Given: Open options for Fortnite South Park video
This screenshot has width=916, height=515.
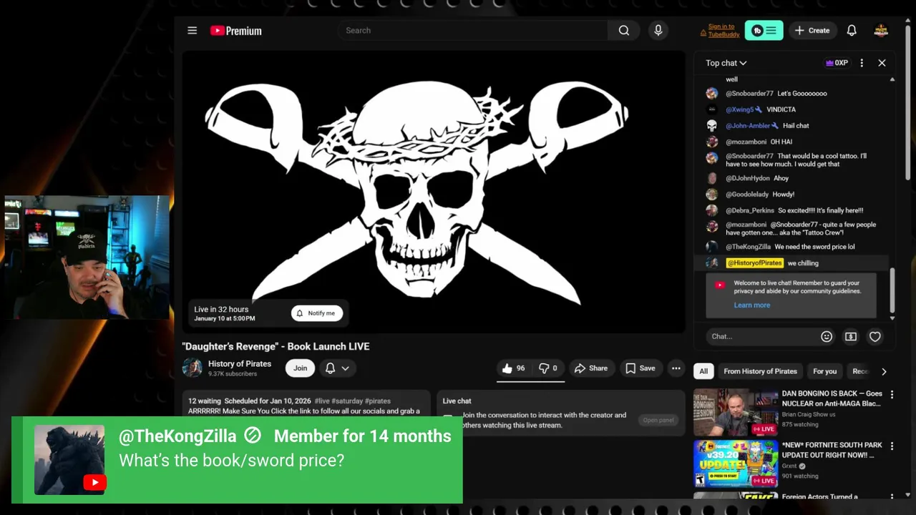Looking at the screenshot, I should (x=892, y=446).
